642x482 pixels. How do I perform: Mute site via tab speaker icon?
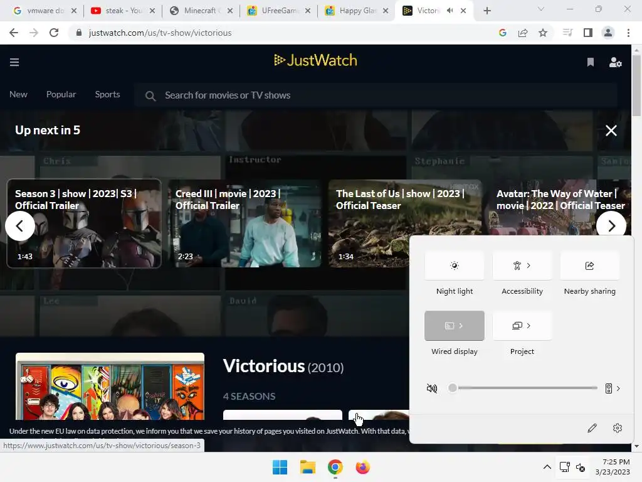pyautogui.click(x=450, y=11)
